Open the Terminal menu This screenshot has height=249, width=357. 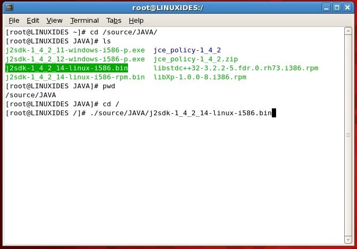coord(84,20)
